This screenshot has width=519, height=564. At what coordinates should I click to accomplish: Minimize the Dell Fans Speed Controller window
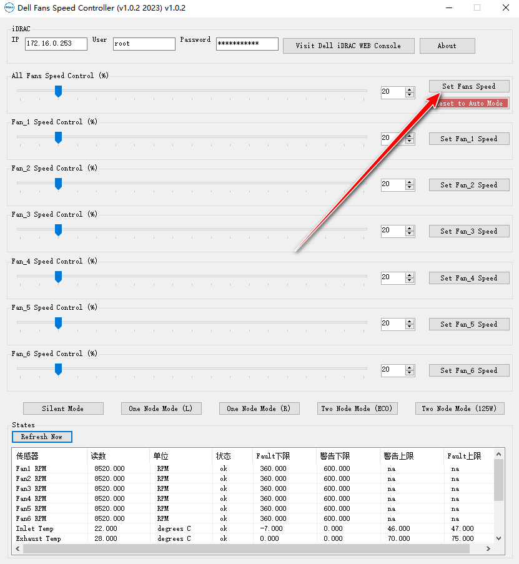pos(449,7)
